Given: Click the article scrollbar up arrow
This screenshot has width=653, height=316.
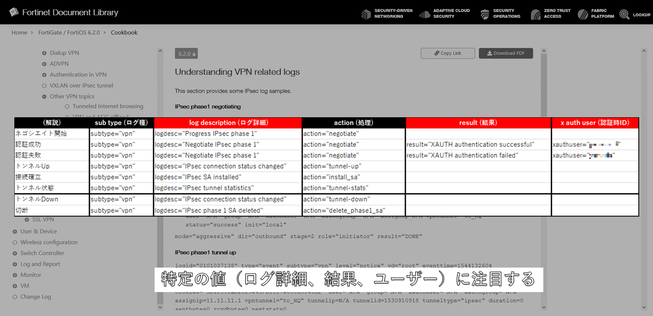Looking at the screenshot, I should point(543,52).
